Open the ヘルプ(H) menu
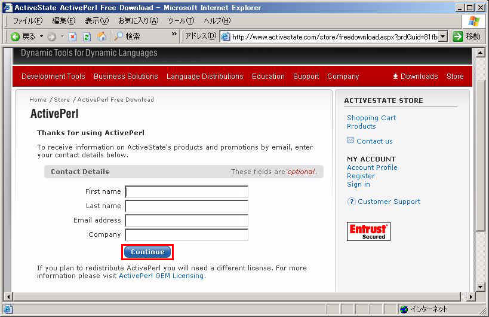Image resolution: width=489 pixels, height=317 pixels. 217,21
